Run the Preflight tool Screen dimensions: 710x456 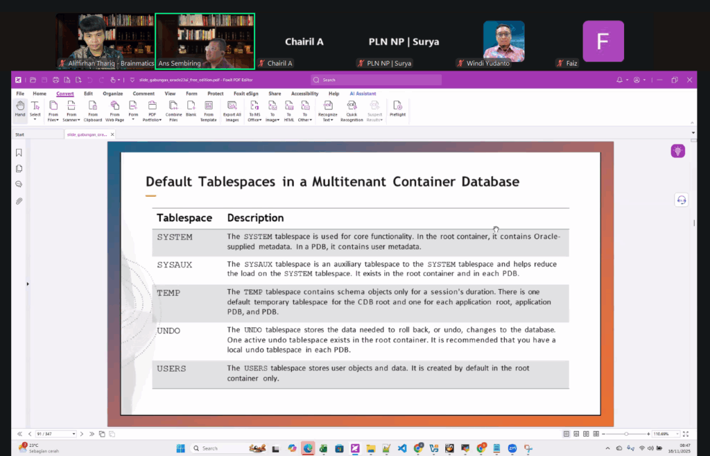pyautogui.click(x=397, y=109)
